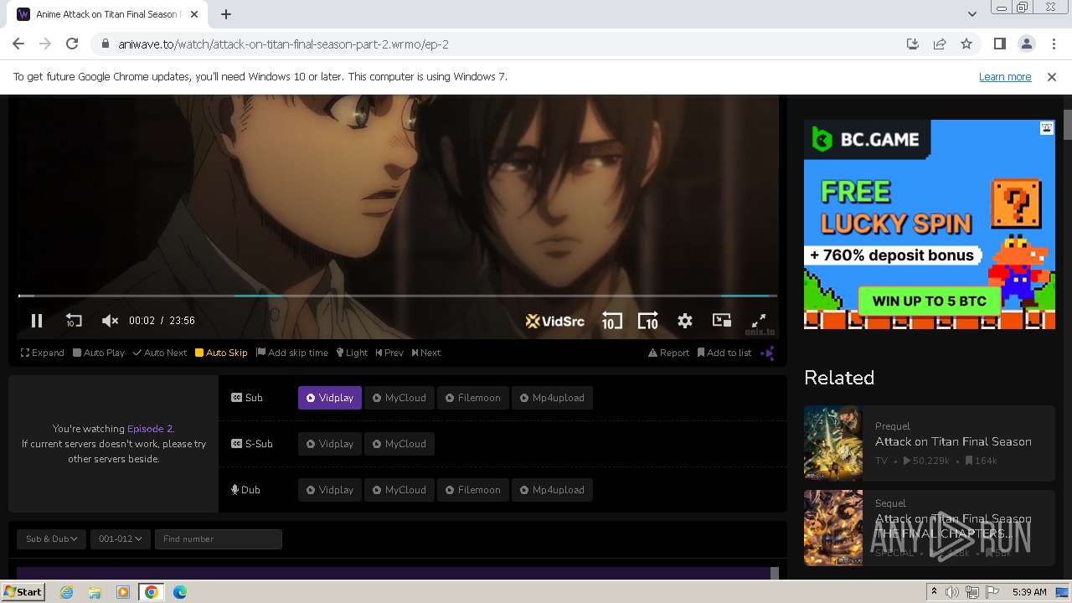
Task: Open Prequel thumbnail image
Action: pos(833,444)
